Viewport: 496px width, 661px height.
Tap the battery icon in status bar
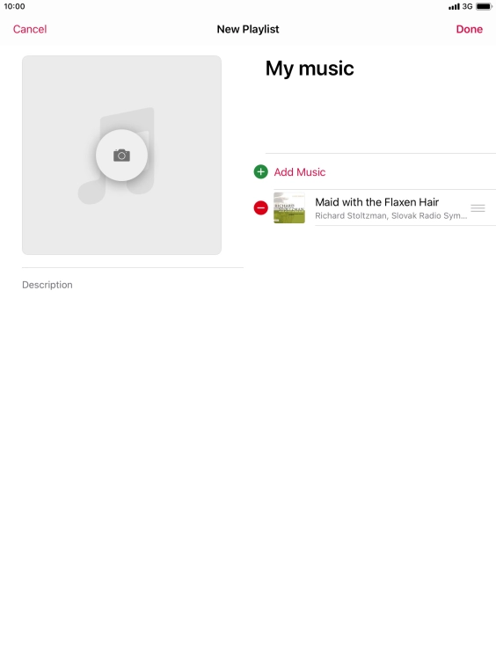pos(484,6)
